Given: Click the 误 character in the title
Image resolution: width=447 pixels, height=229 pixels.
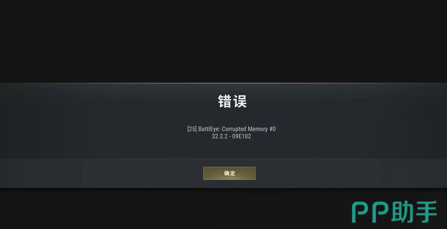Looking at the screenshot, I should pyautogui.click(x=240, y=101).
